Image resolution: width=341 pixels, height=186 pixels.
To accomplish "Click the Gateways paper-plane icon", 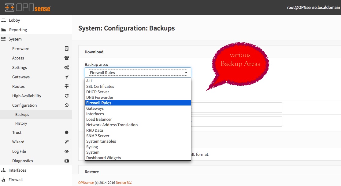I will pyautogui.click(x=67, y=77).
